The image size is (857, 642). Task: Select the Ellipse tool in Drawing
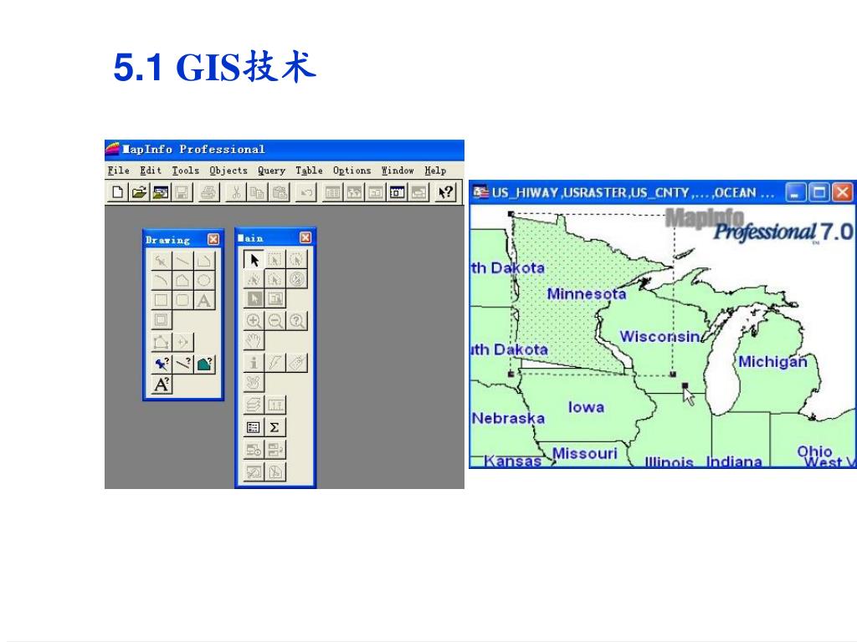pos(204,281)
